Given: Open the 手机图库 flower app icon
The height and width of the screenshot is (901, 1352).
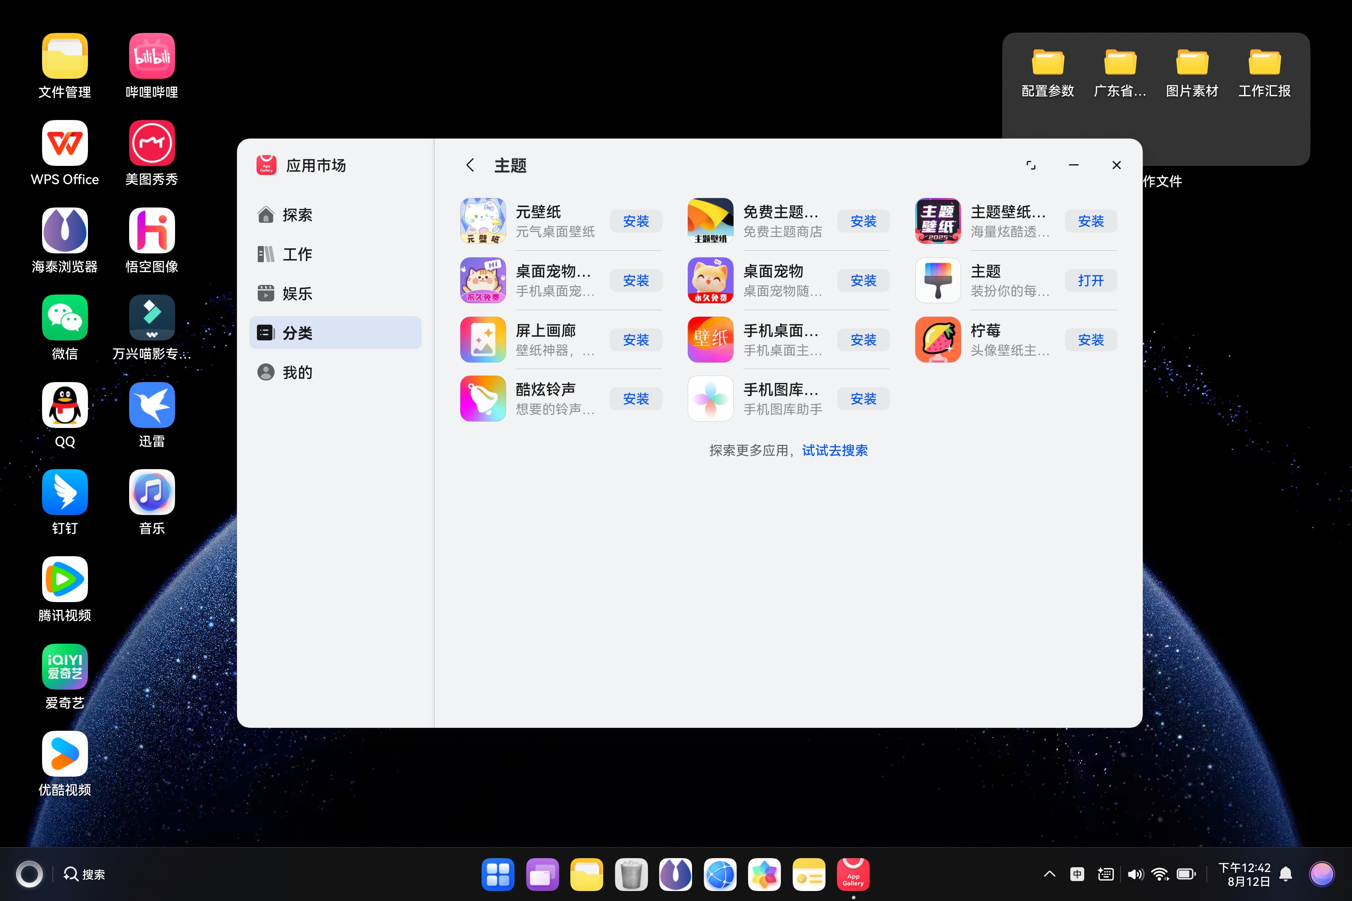Looking at the screenshot, I should [711, 399].
